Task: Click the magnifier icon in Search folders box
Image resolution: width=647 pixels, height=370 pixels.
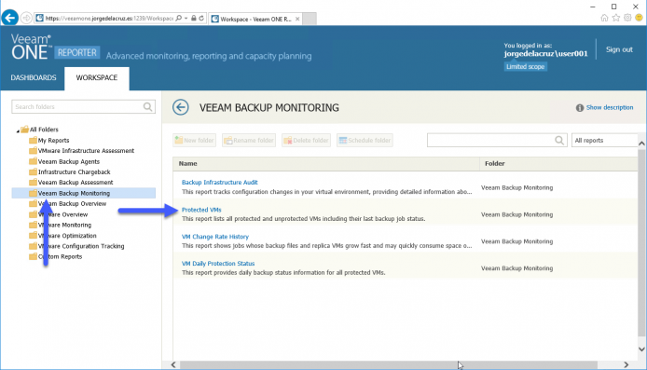Action: [147, 107]
